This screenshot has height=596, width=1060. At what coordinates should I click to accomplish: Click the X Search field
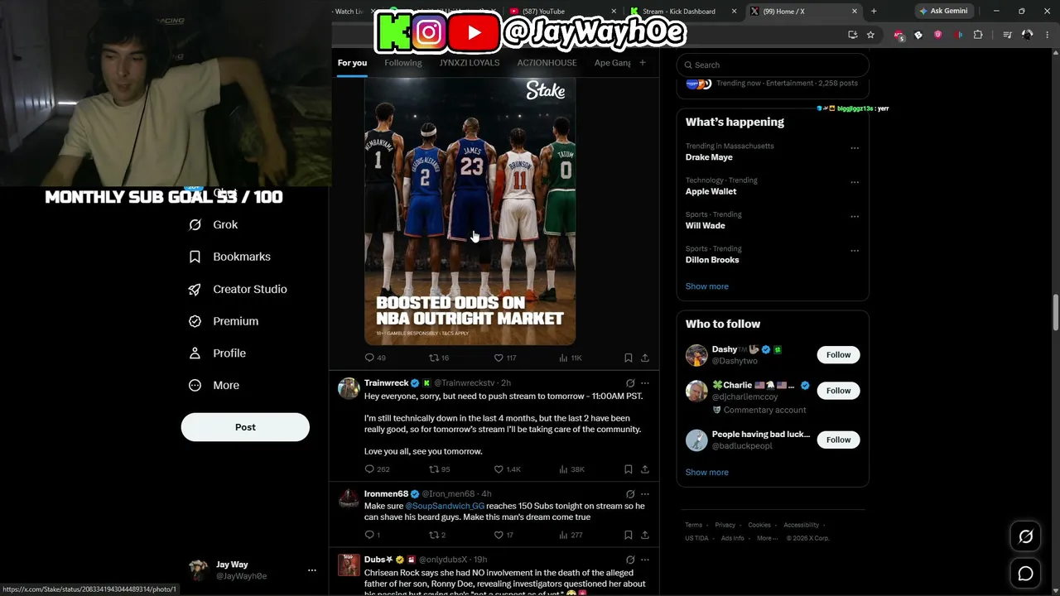(773, 65)
